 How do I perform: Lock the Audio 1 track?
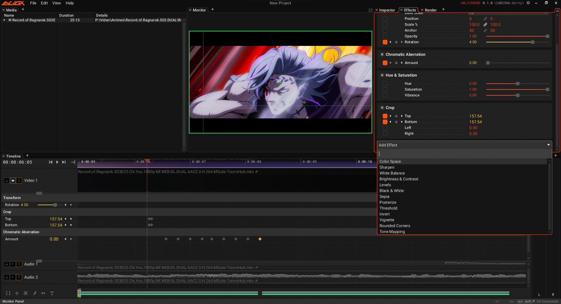click(7, 264)
